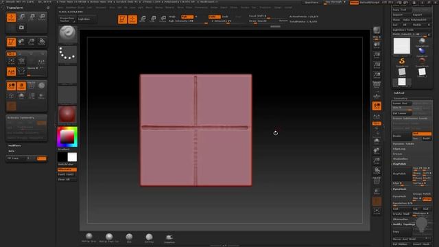Open the dots stroke type selector
This screenshot has height=247, width=439.
(x=67, y=54)
